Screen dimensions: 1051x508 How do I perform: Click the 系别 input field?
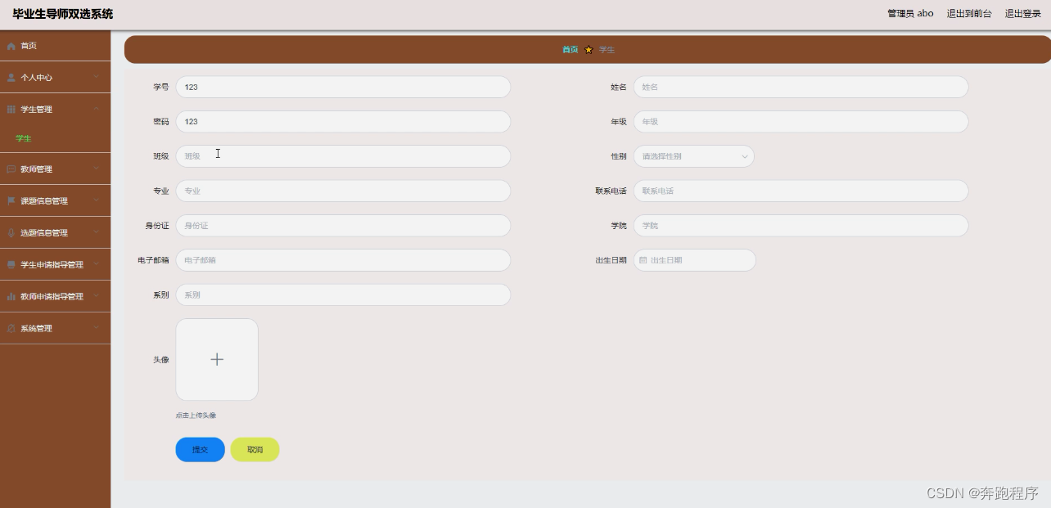coord(343,295)
